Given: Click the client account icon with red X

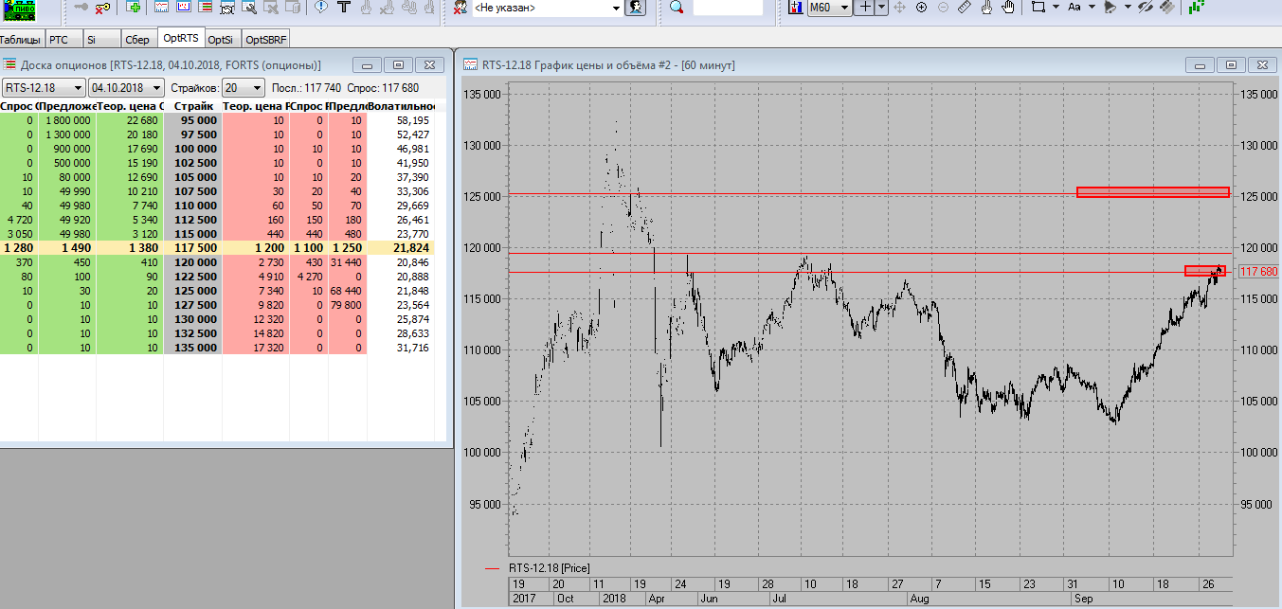Looking at the screenshot, I should click(460, 7).
